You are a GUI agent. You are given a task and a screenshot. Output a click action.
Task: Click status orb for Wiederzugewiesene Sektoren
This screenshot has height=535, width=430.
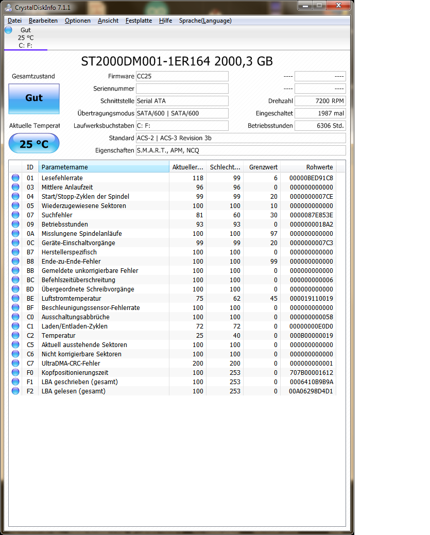tap(15, 205)
